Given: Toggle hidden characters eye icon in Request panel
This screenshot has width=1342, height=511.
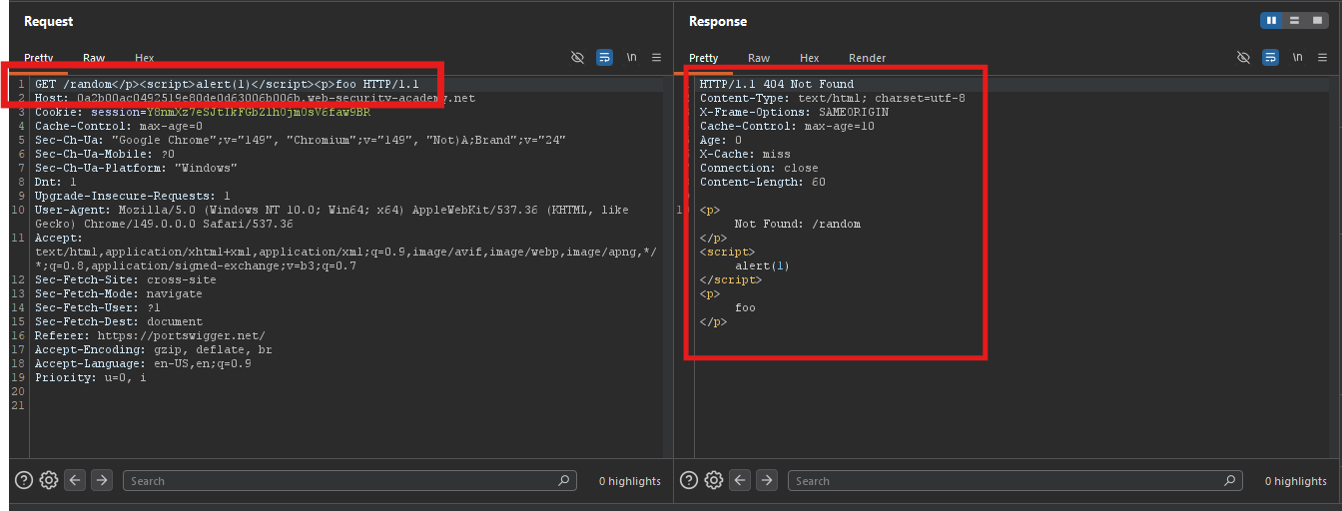Looking at the screenshot, I should [x=577, y=58].
